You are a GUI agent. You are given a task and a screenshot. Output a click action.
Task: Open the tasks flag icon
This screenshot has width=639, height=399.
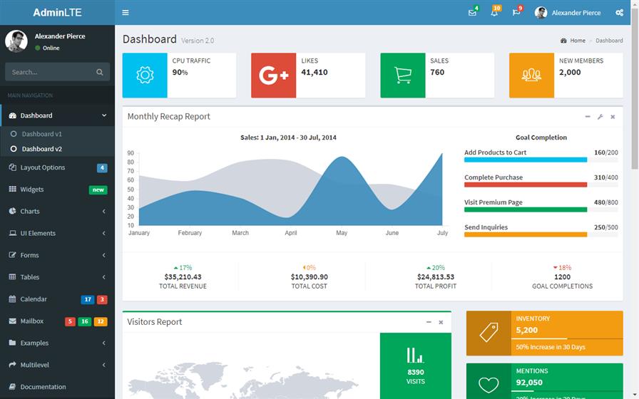pos(516,13)
